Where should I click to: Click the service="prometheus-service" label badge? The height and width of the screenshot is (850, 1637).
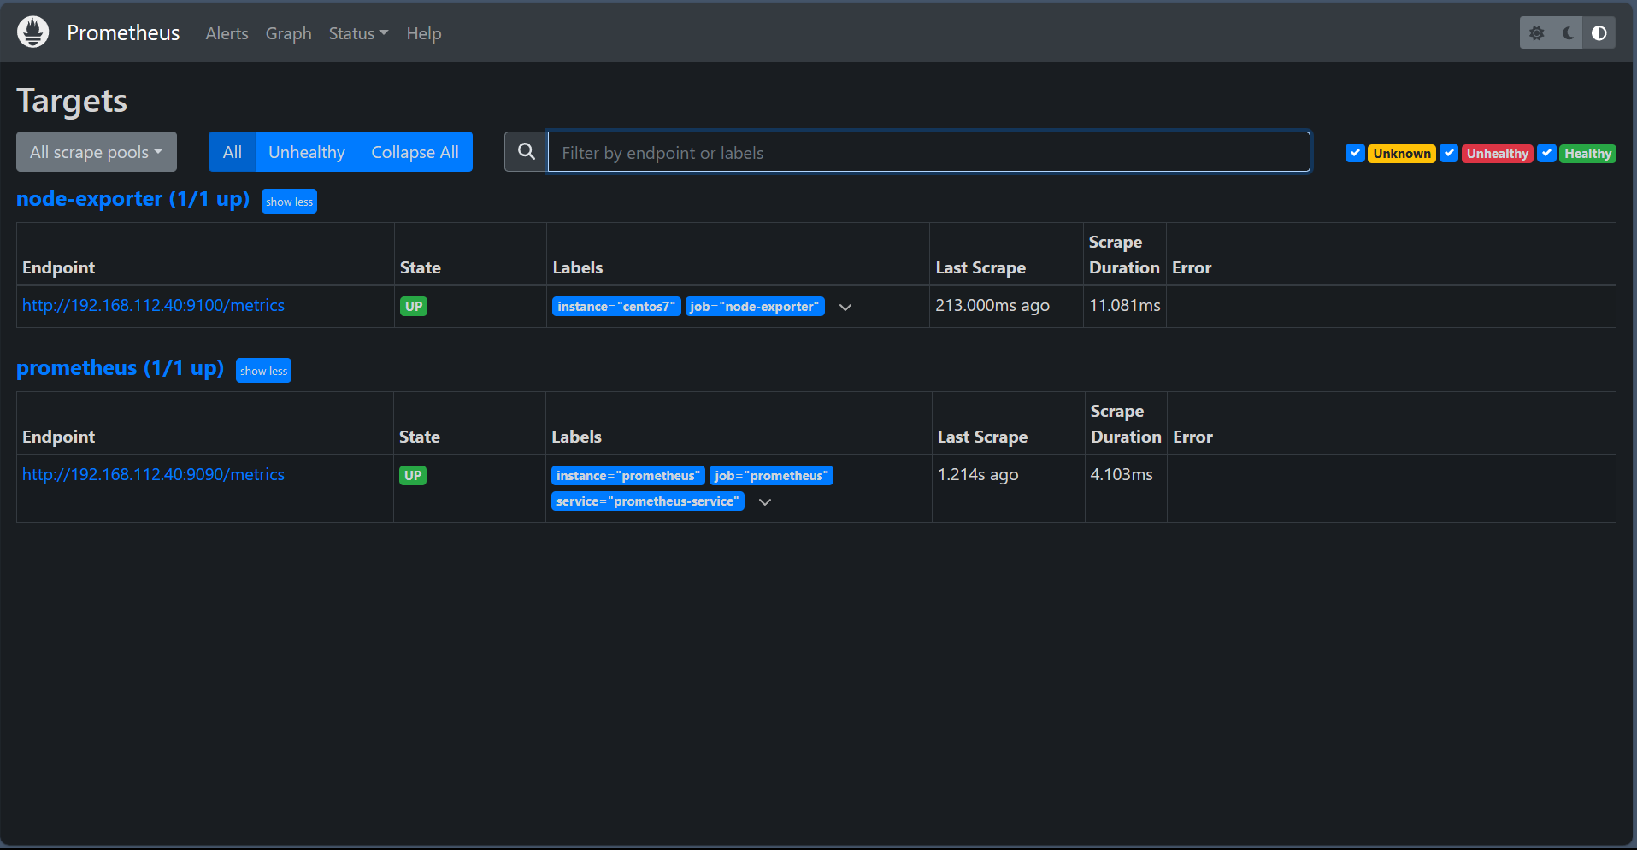648,501
